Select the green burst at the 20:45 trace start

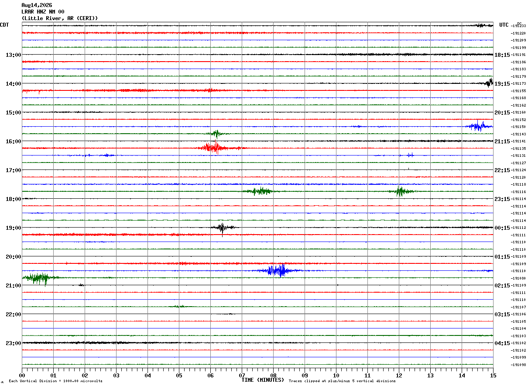(x=39, y=278)
